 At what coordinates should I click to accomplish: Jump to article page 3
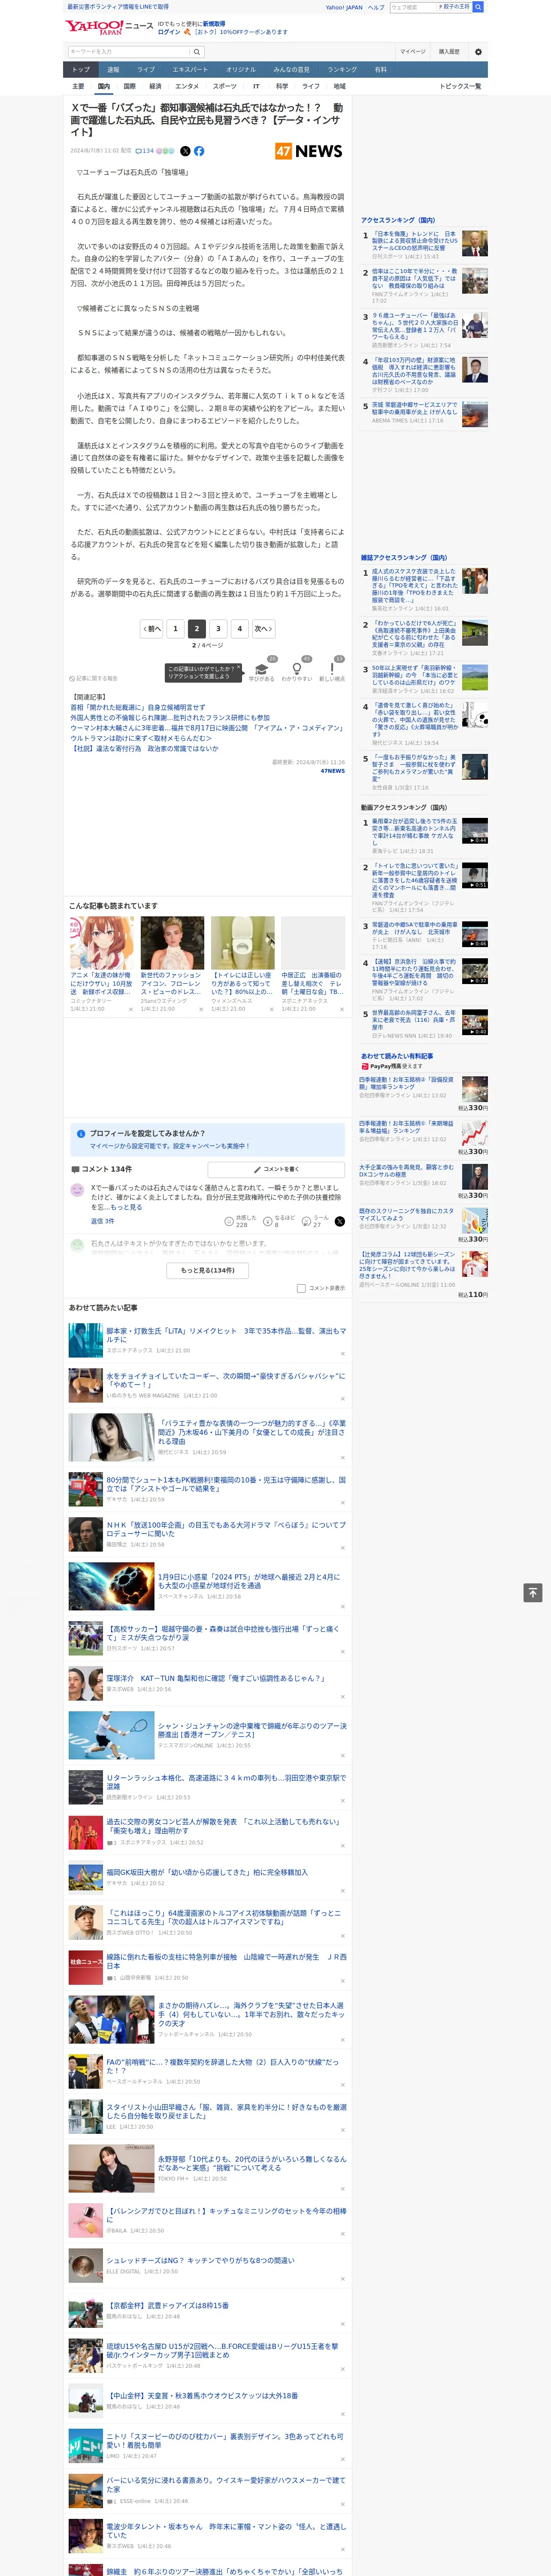click(x=218, y=629)
